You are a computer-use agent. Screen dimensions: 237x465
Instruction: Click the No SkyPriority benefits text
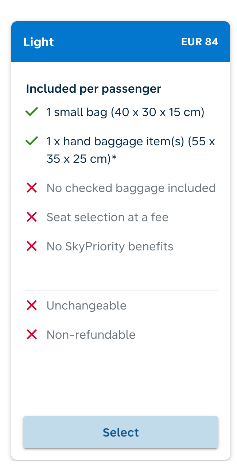110,247
